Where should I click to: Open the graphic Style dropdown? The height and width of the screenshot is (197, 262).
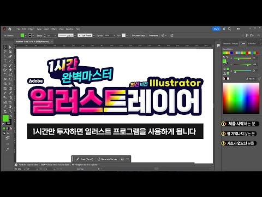[x=127, y=36]
